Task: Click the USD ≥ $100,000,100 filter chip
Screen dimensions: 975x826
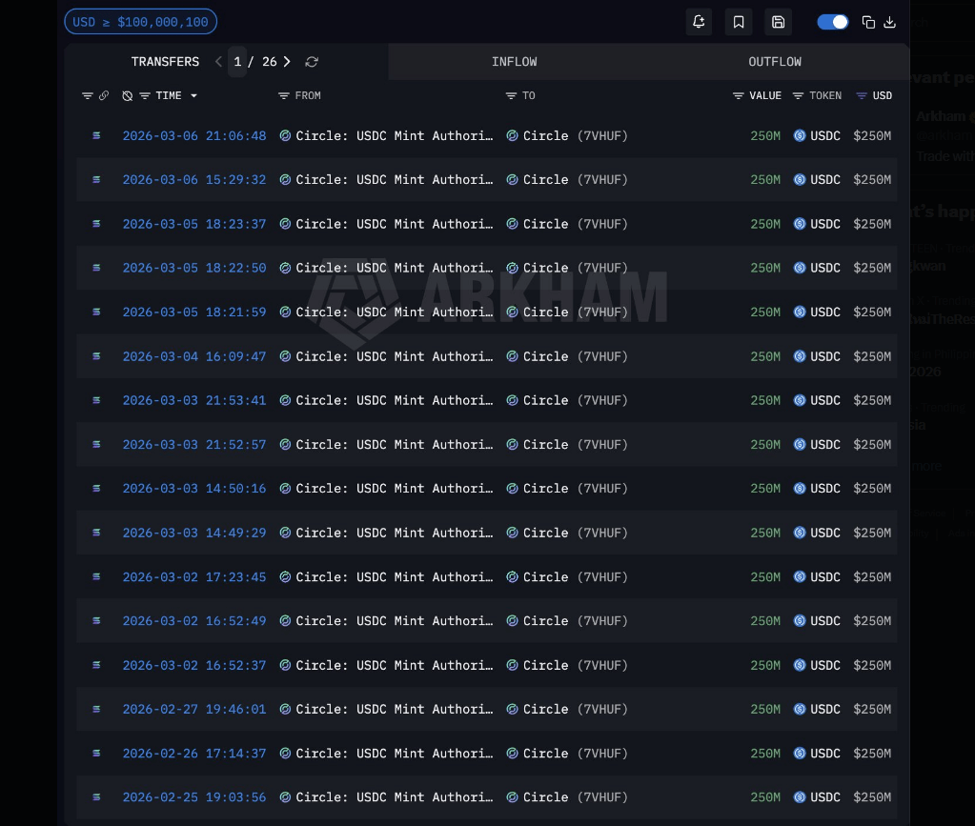Action: (140, 22)
